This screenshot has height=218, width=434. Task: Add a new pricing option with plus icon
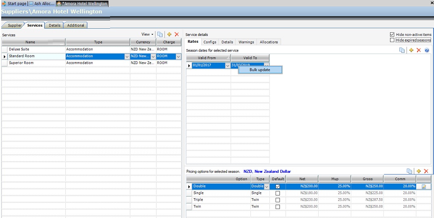coord(419,171)
